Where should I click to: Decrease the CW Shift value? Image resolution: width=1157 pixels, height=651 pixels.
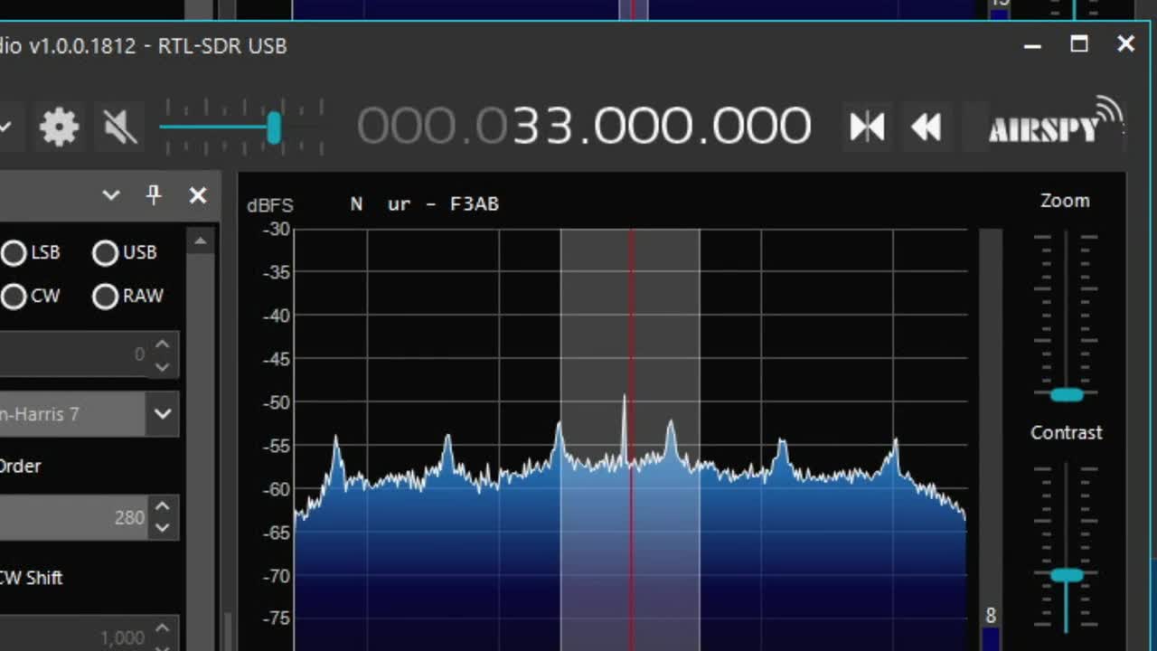click(162, 646)
